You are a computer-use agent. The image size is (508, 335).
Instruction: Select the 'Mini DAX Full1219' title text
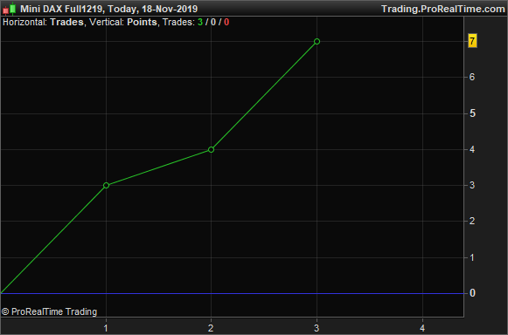[61, 9]
